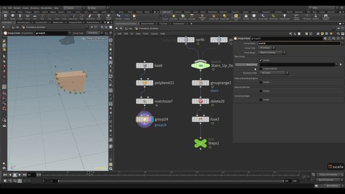Click the timeline range slider bar

[x=171, y=181]
